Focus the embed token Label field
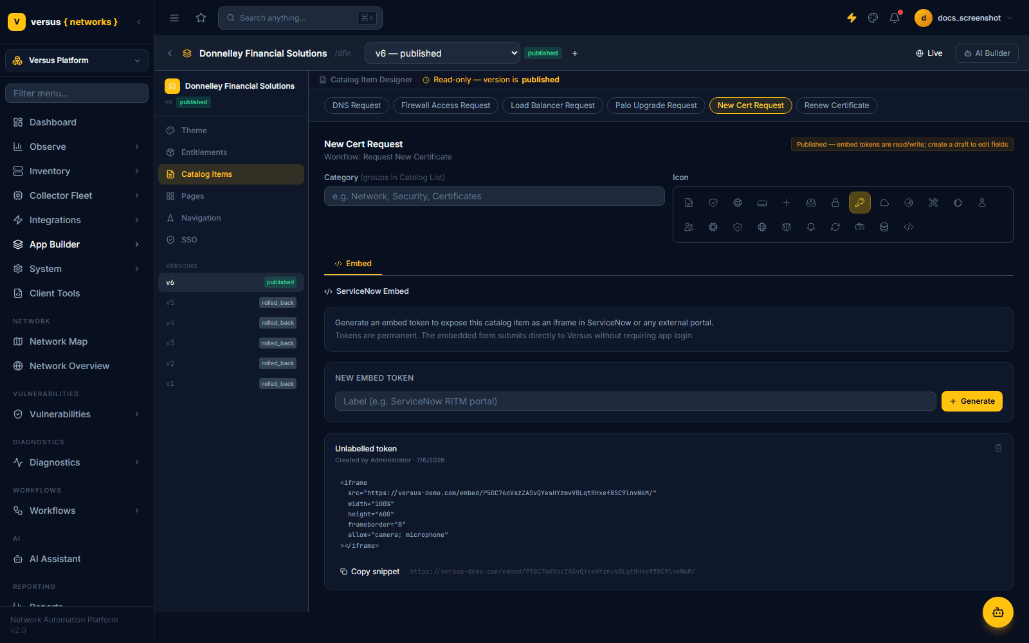The image size is (1029, 643). 635,401
